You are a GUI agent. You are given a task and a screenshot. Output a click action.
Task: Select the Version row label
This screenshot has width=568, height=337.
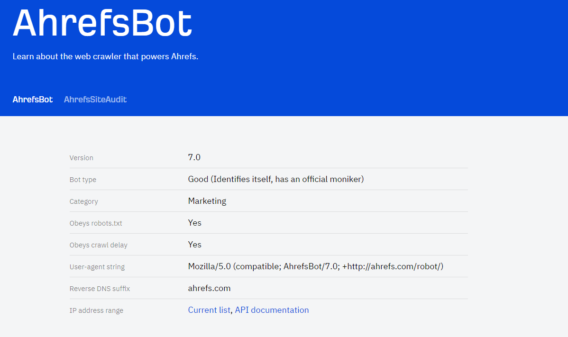(81, 158)
